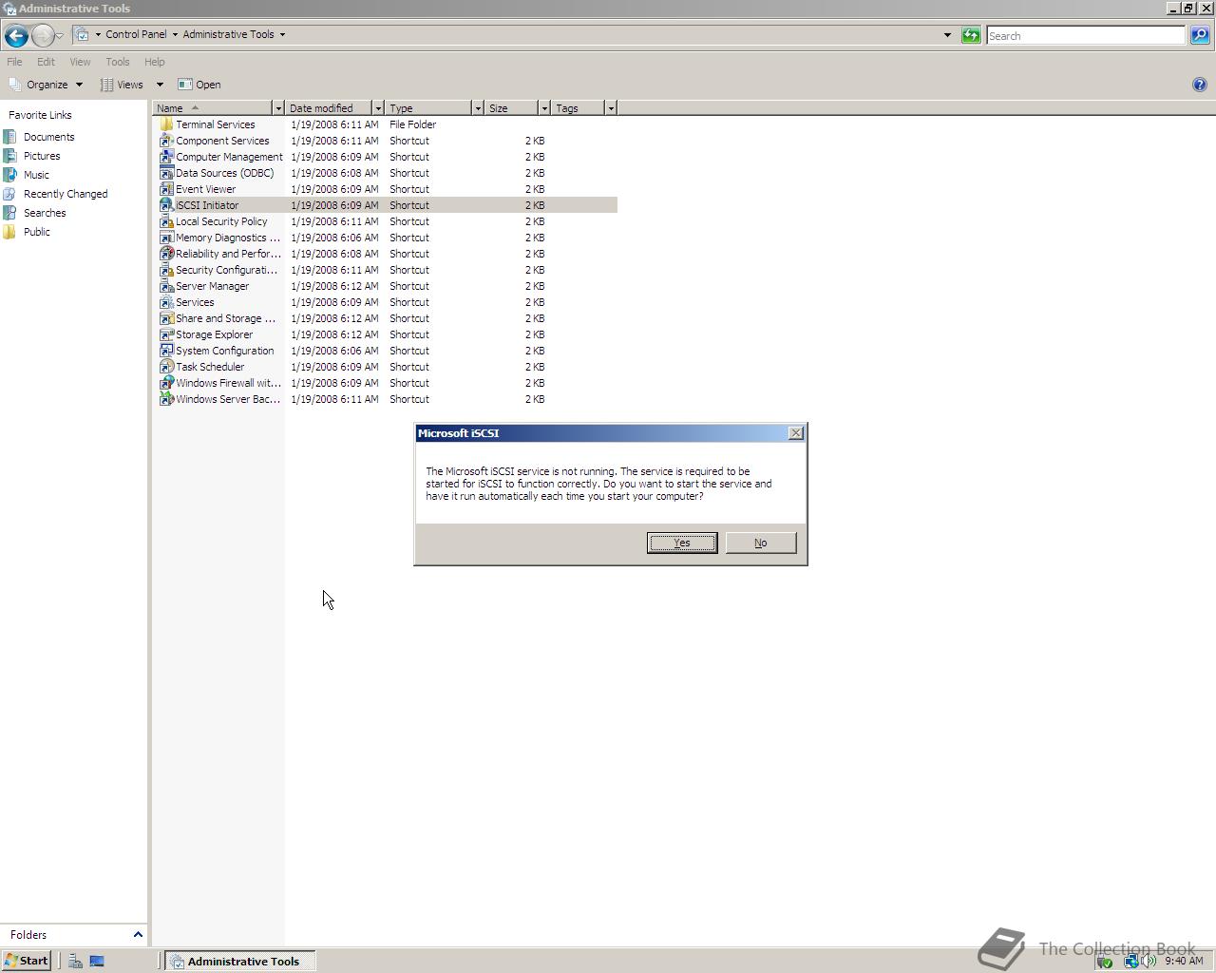The width and height of the screenshot is (1216, 973).
Task: Expand the Size column filter arrow
Action: [544, 108]
